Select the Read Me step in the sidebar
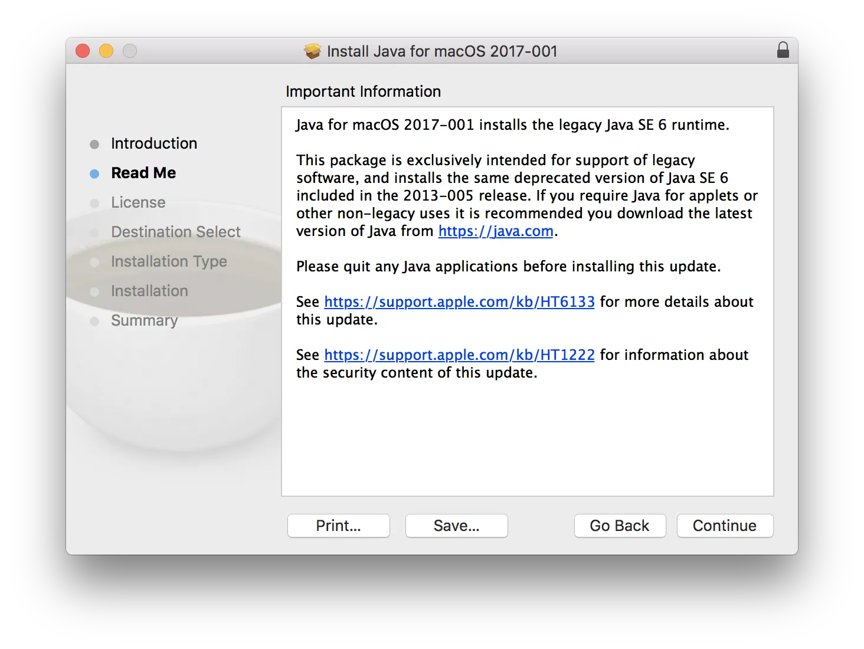 (x=143, y=173)
